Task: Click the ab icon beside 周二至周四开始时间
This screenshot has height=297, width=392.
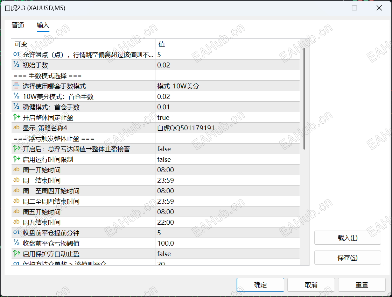Action: pos(16,190)
